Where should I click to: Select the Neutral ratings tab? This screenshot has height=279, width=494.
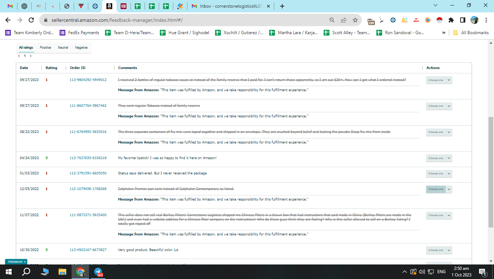[x=63, y=48]
